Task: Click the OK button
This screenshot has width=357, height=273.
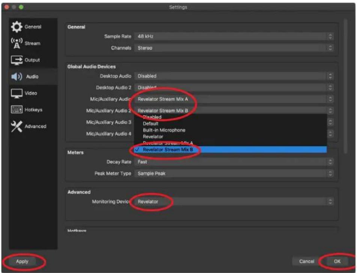Action: point(337,262)
